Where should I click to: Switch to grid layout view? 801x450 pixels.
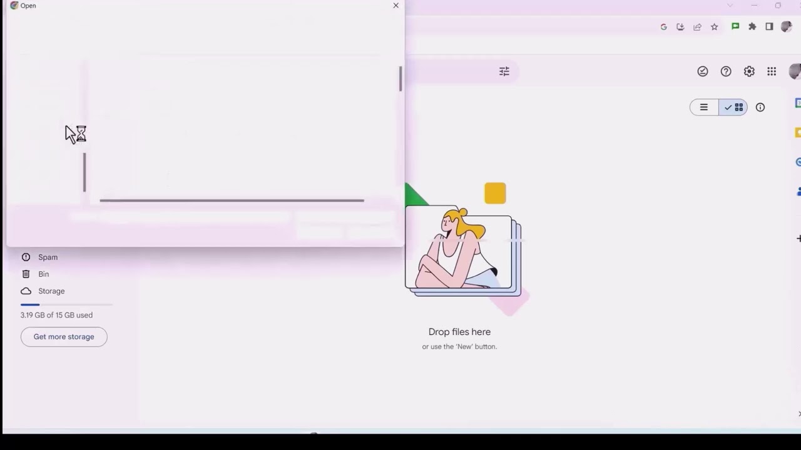733,107
